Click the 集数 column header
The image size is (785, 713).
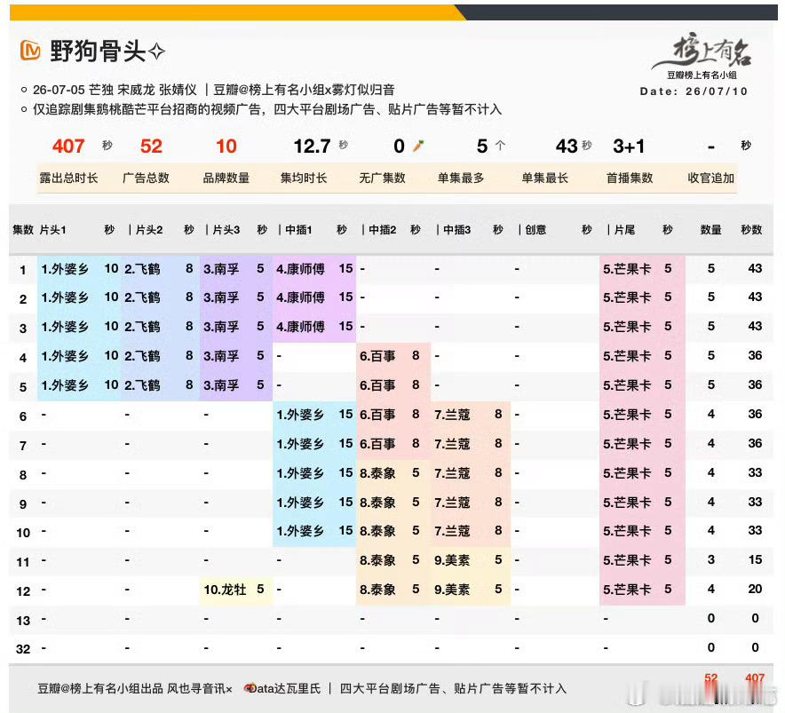point(23,230)
